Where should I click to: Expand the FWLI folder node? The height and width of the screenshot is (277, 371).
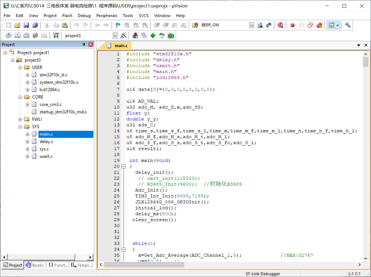(20, 119)
